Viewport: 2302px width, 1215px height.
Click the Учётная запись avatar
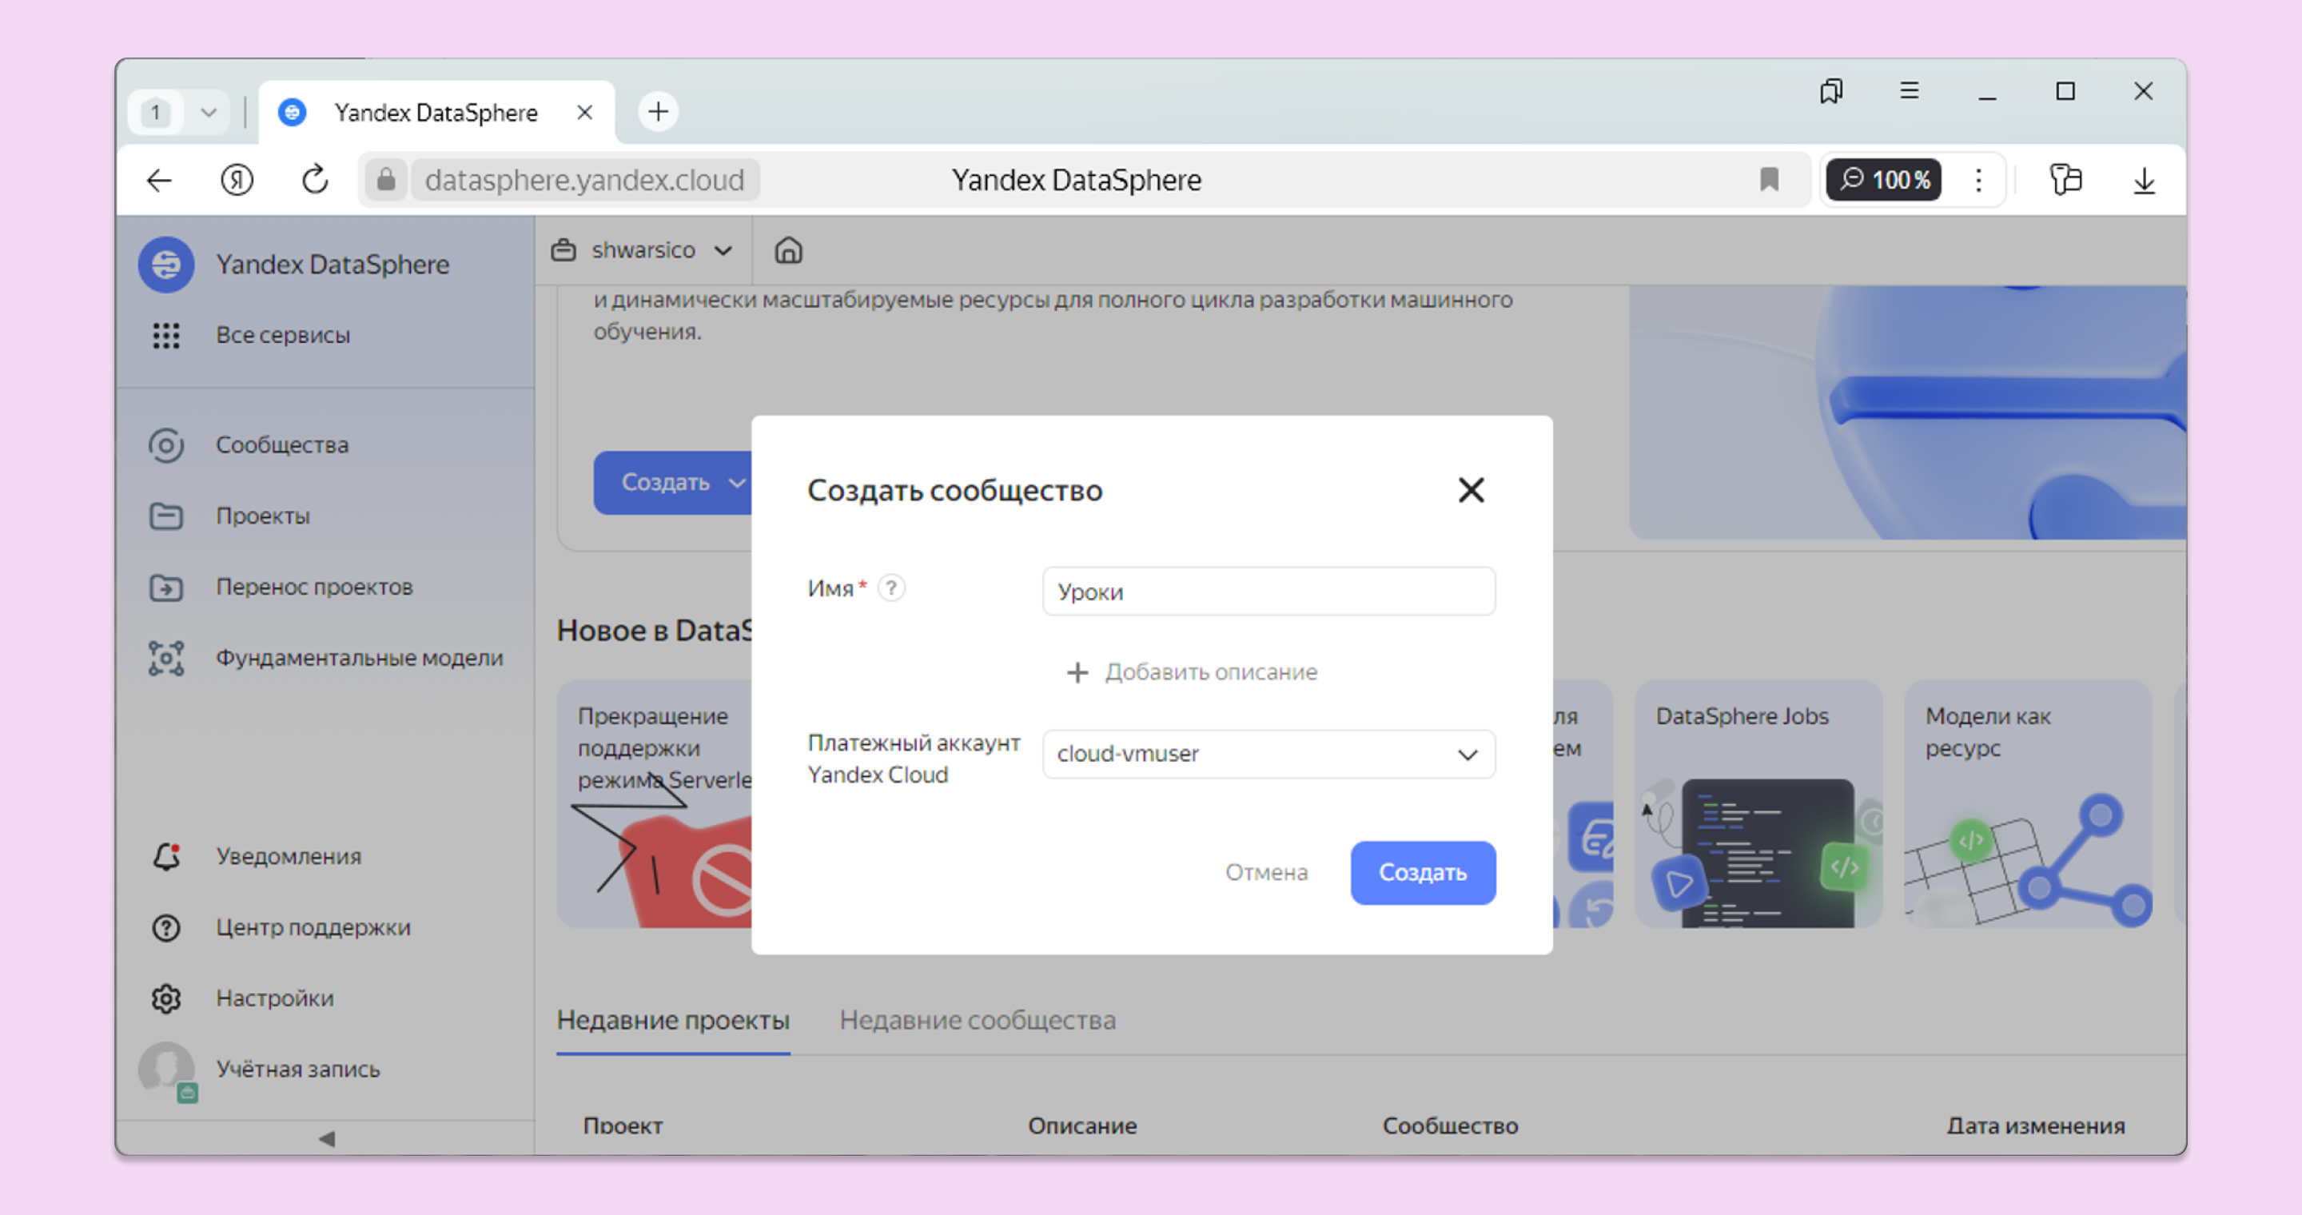tap(167, 1070)
